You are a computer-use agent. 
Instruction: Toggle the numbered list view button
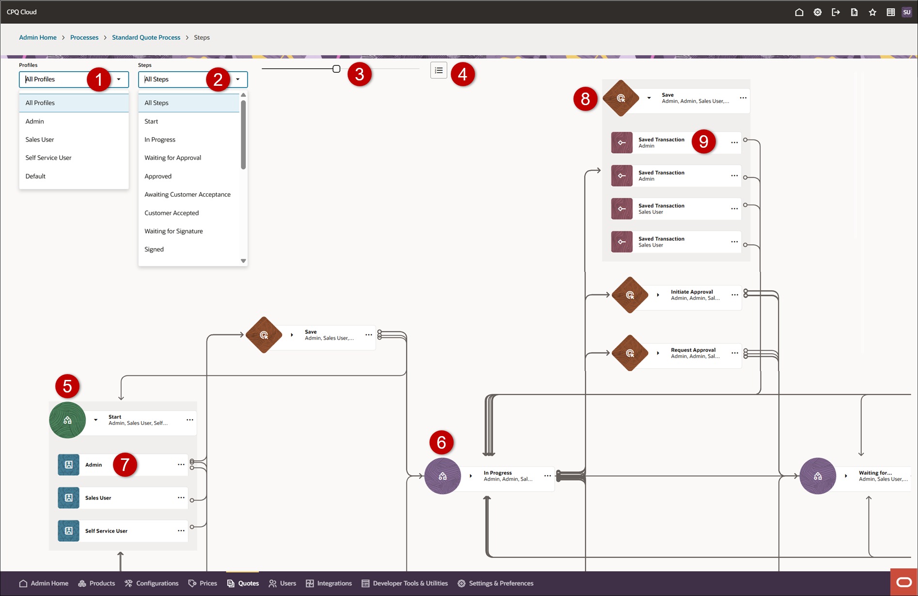click(439, 70)
